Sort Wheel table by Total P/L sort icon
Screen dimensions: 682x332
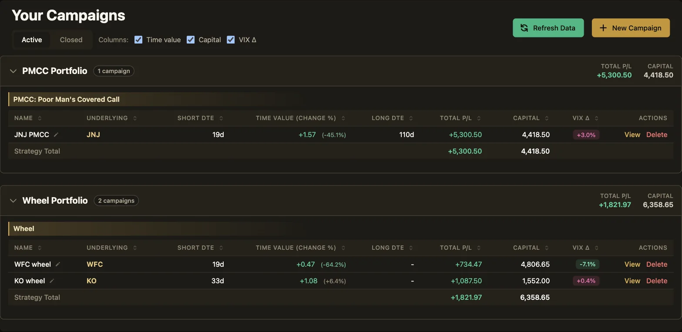tap(479, 248)
